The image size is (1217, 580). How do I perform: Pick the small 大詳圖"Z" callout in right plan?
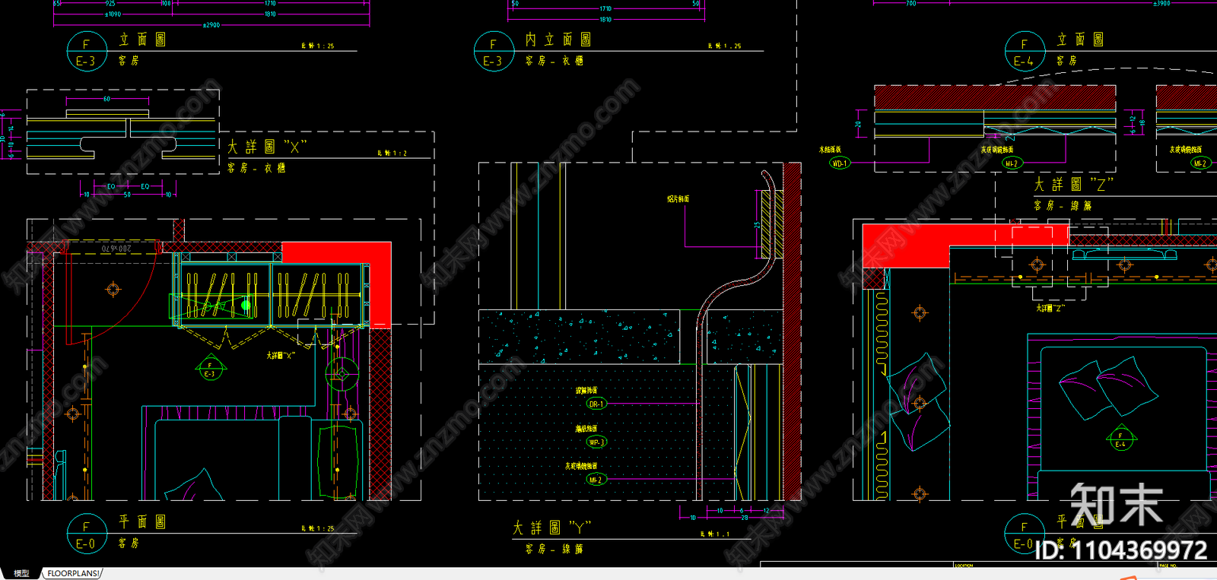pos(1050,308)
